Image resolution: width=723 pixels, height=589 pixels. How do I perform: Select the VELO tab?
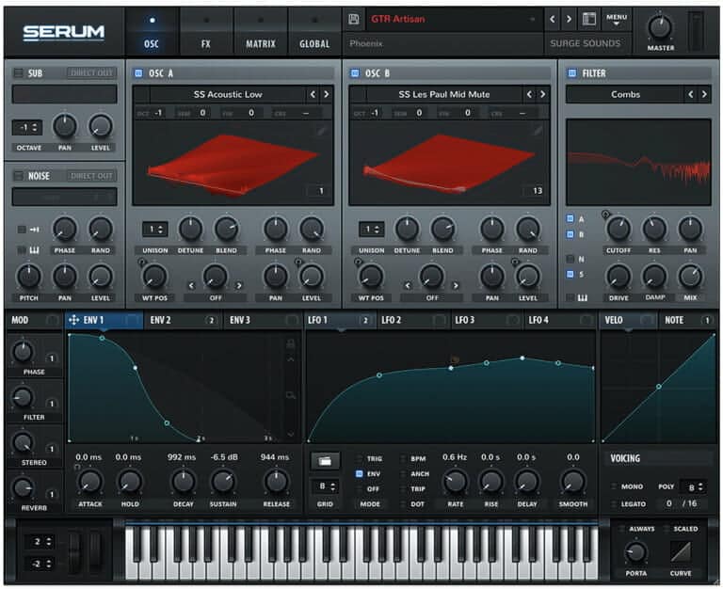[x=628, y=320]
